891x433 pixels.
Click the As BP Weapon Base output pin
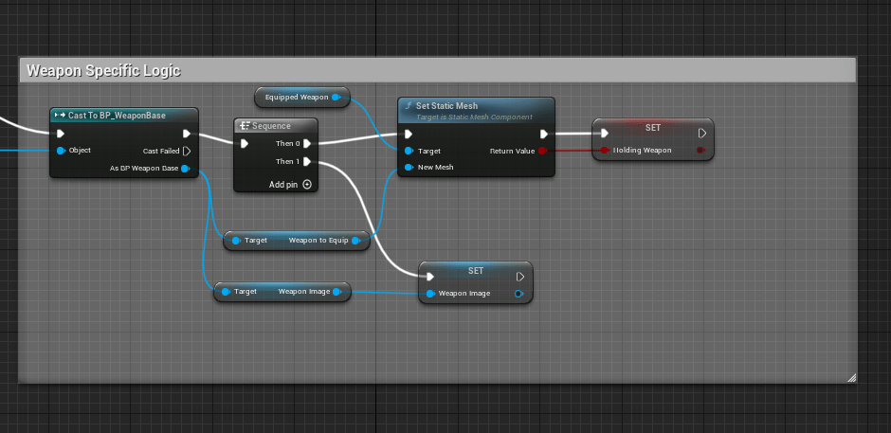[x=186, y=169]
